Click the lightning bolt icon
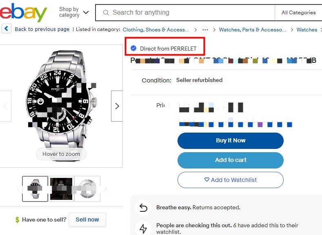 [x=143, y=228]
